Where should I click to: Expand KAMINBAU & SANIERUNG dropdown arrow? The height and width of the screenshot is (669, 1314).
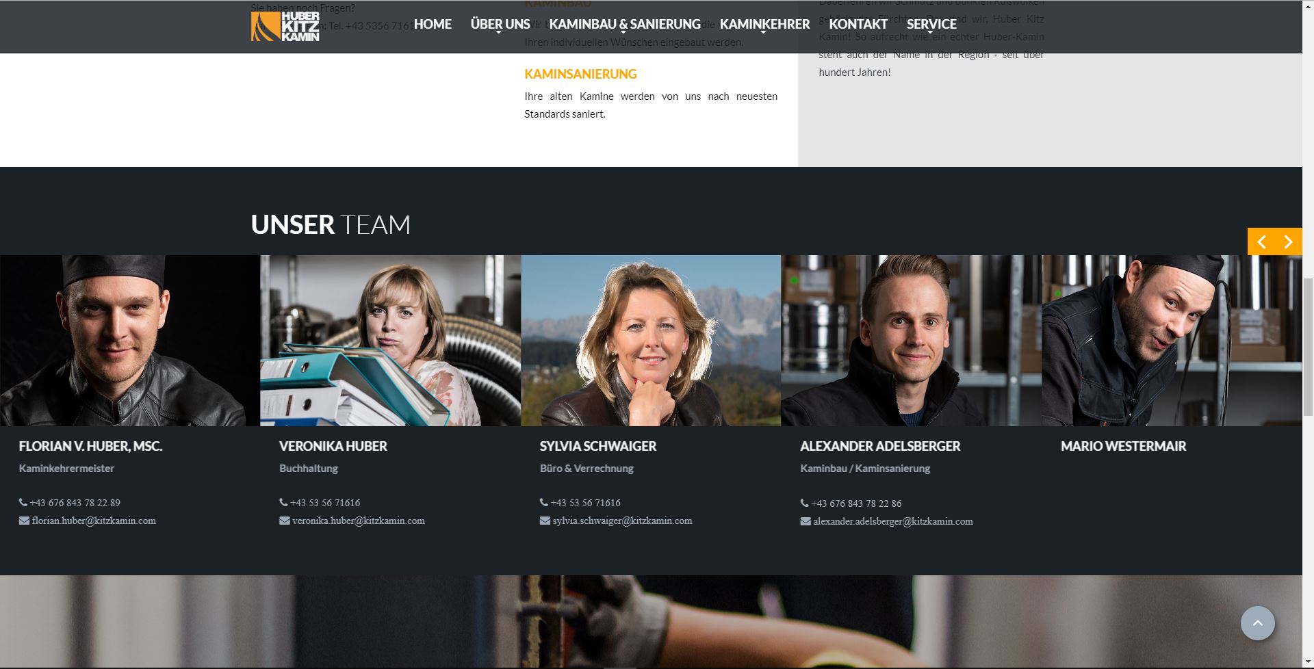(624, 33)
